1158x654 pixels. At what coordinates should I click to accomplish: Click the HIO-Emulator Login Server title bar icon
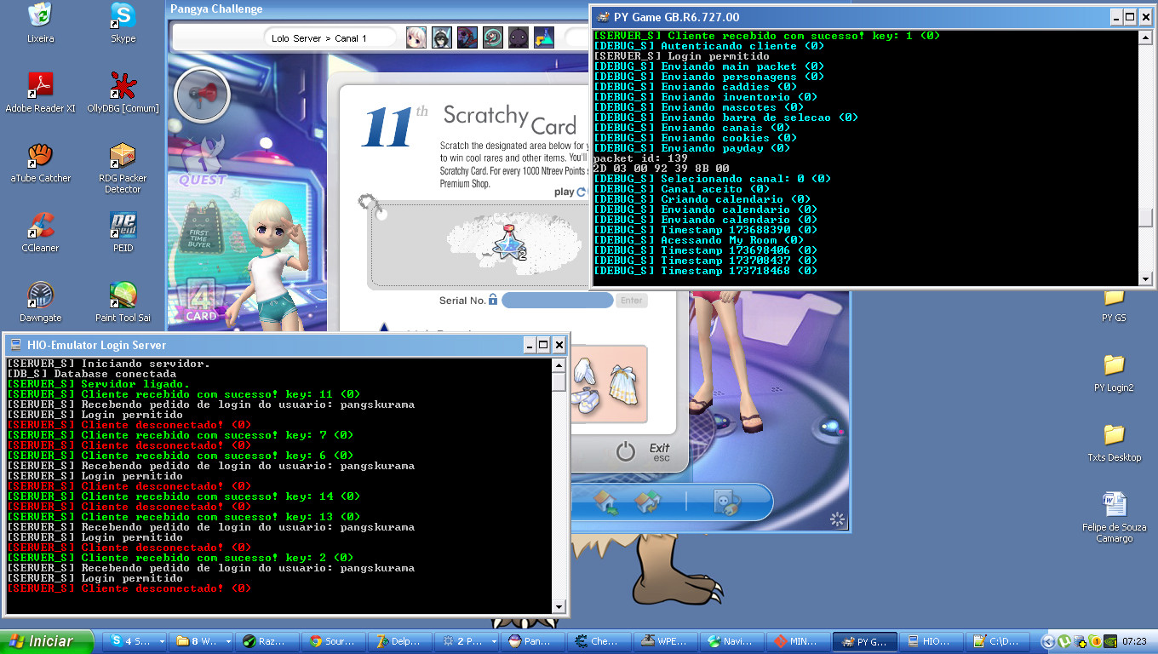pyautogui.click(x=15, y=345)
